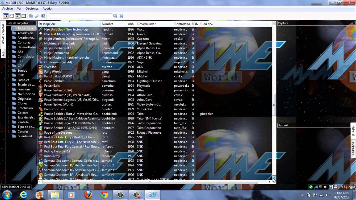The height and width of the screenshot is (200, 356).
Task: Select the Resolución folder
Action: (22, 108)
